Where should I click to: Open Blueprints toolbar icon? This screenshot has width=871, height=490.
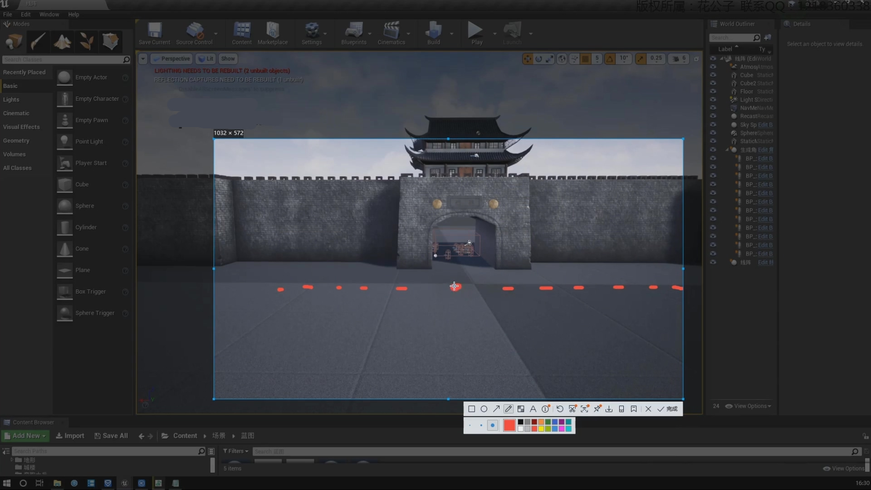(x=354, y=34)
